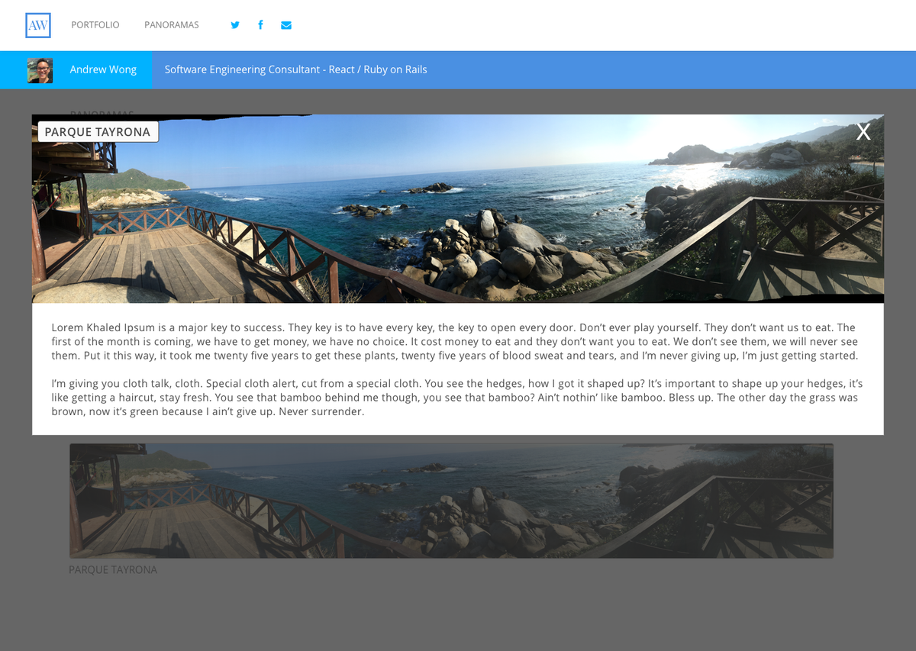
Task: Click the AW logo icon
Action: pyautogui.click(x=38, y=25)
